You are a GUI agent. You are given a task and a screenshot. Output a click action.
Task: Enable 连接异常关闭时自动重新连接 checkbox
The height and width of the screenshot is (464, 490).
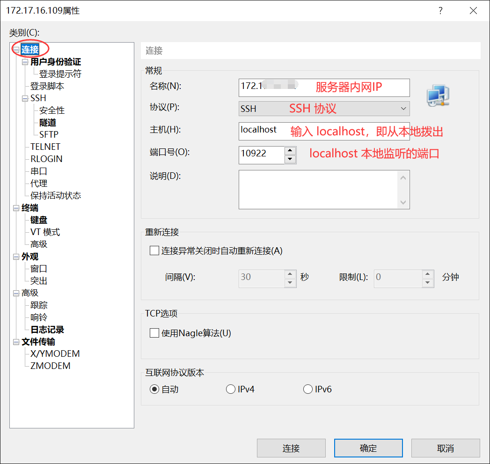click(154, 250)
